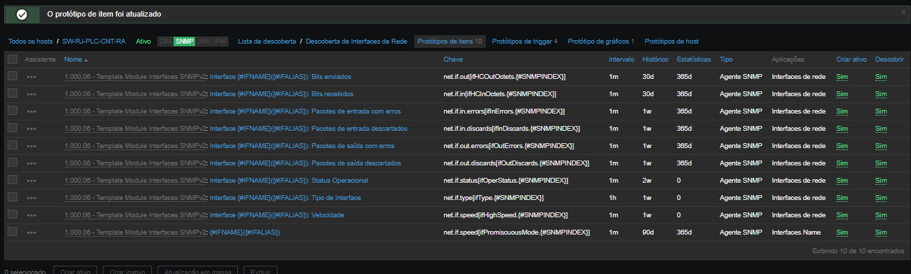Viewport: 911px width, 274px height.
Task: Open the Protótipos de host tab
Action: click(672, 42)
